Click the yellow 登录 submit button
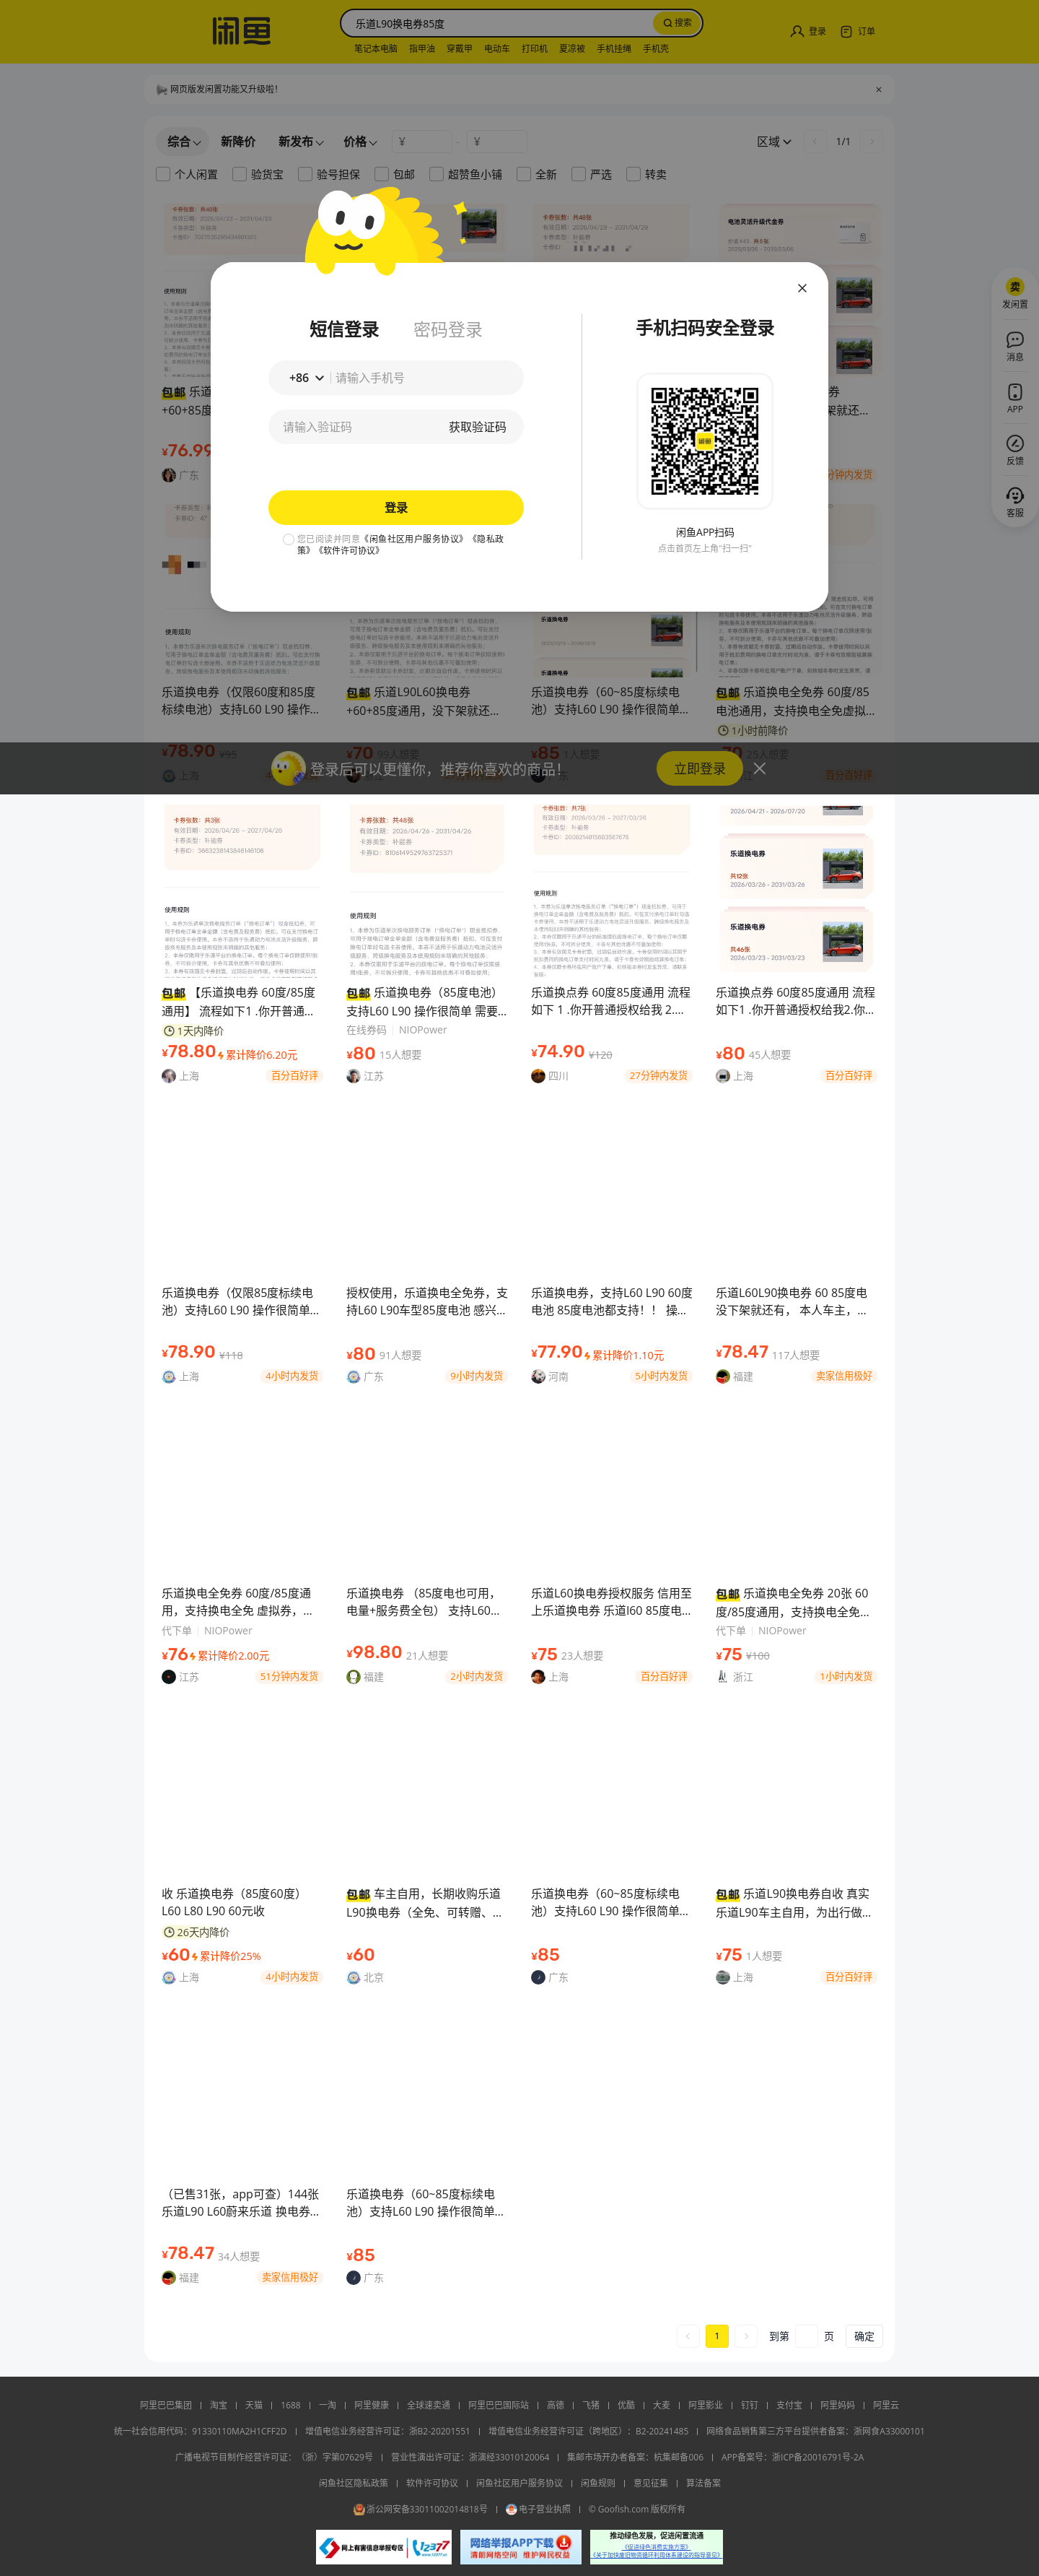The height and width of the screenshot is (2576, 1039). coord(395,507)
